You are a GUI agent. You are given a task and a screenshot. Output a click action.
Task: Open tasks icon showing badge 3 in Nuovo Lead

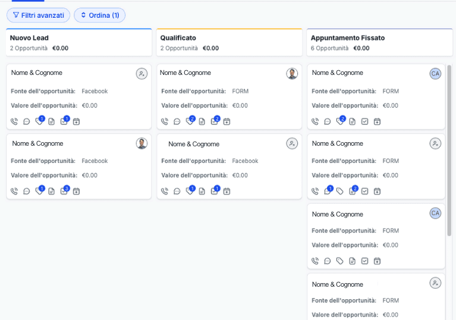point(64,191)
